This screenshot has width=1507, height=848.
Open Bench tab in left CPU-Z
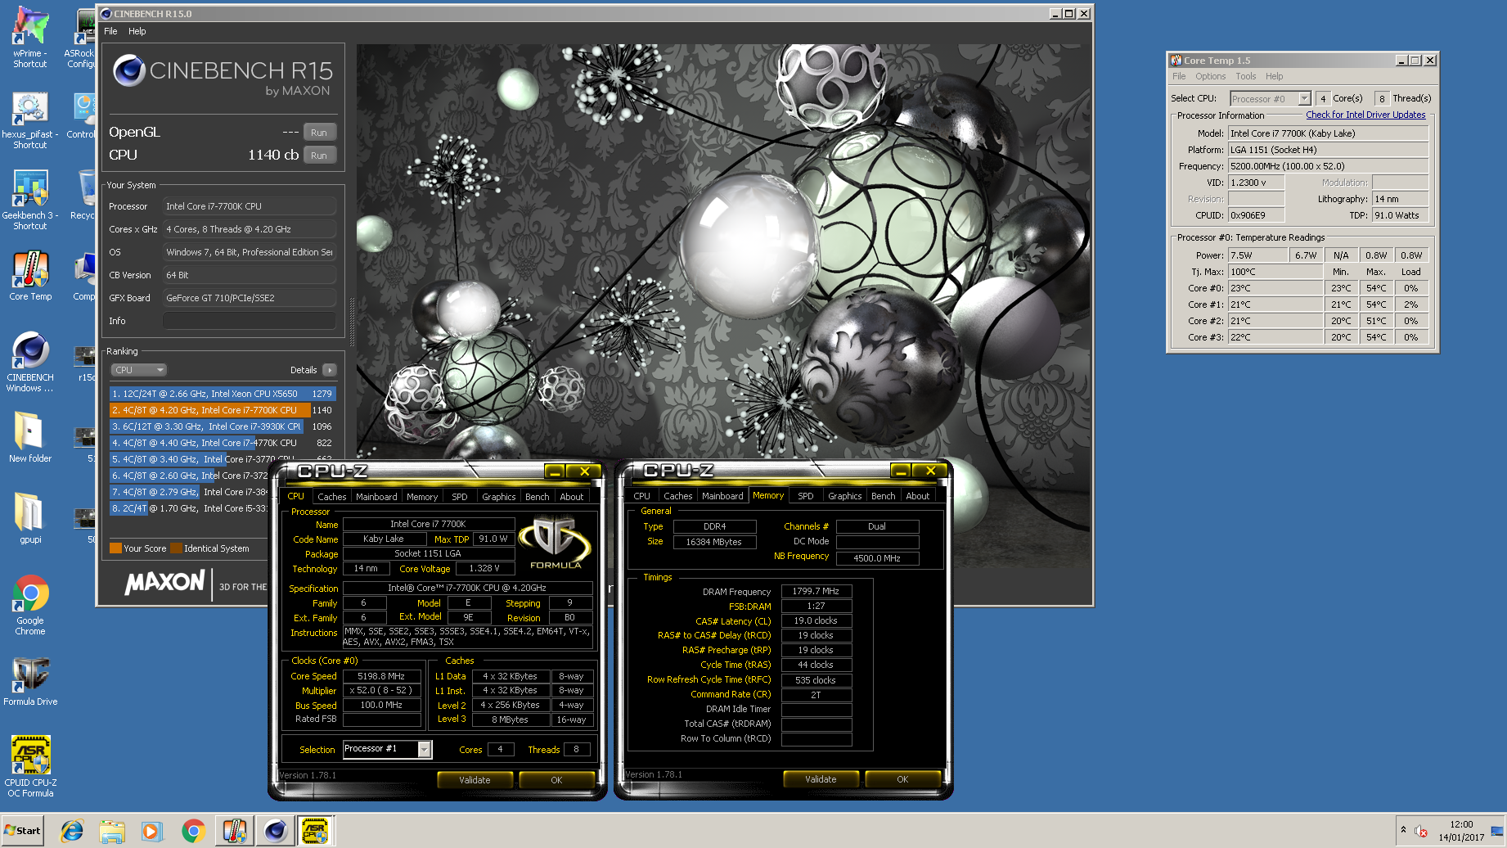tap(537, 497)
